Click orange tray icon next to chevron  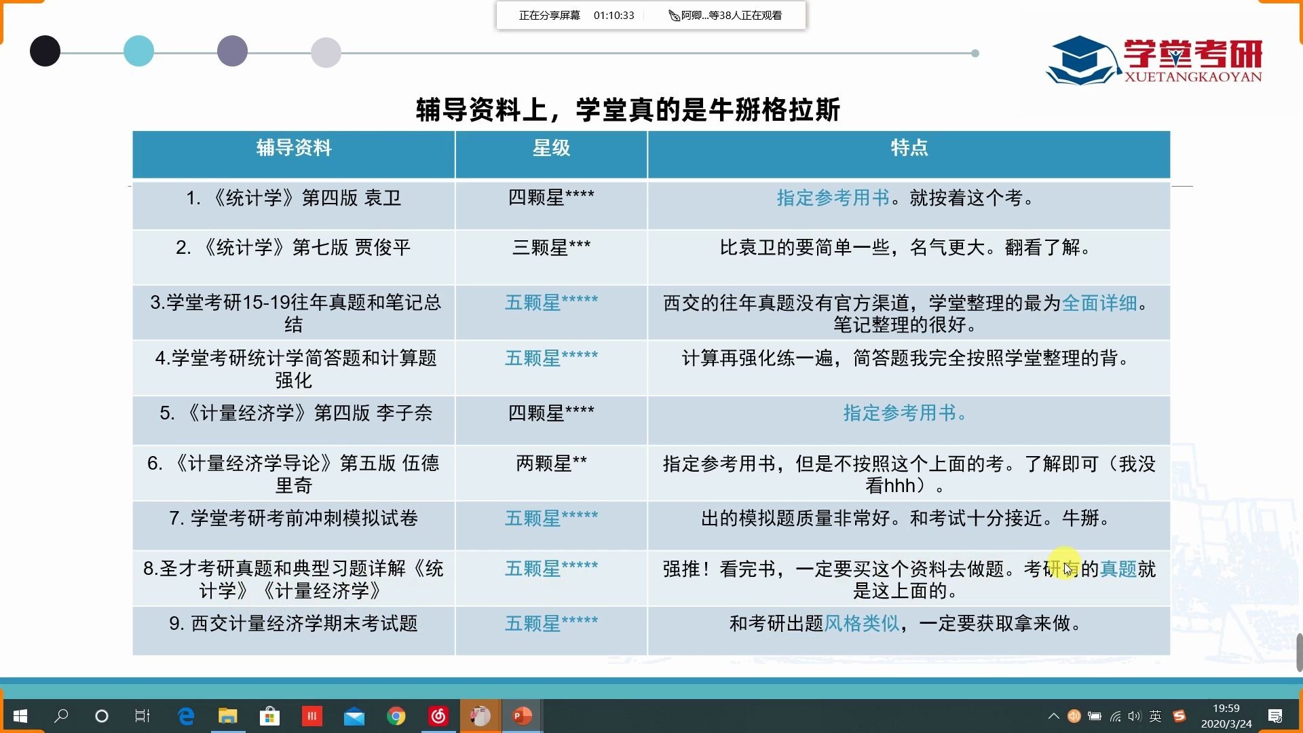point(1074,716)
